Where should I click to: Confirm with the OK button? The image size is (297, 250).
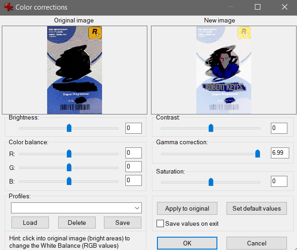[187, 243]
